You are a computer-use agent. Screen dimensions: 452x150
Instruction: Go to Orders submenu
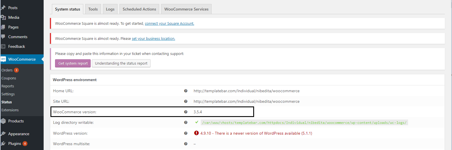pyautogui.click(x=7, y=70)
